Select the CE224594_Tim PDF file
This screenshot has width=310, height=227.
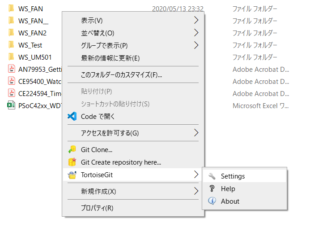tap(39, 93)
